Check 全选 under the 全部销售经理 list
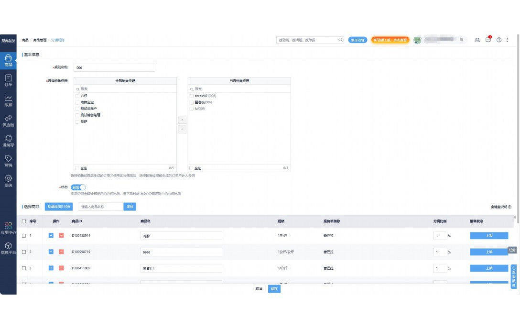The height and width of the screenshot is (329, 520). click(77, 168)
